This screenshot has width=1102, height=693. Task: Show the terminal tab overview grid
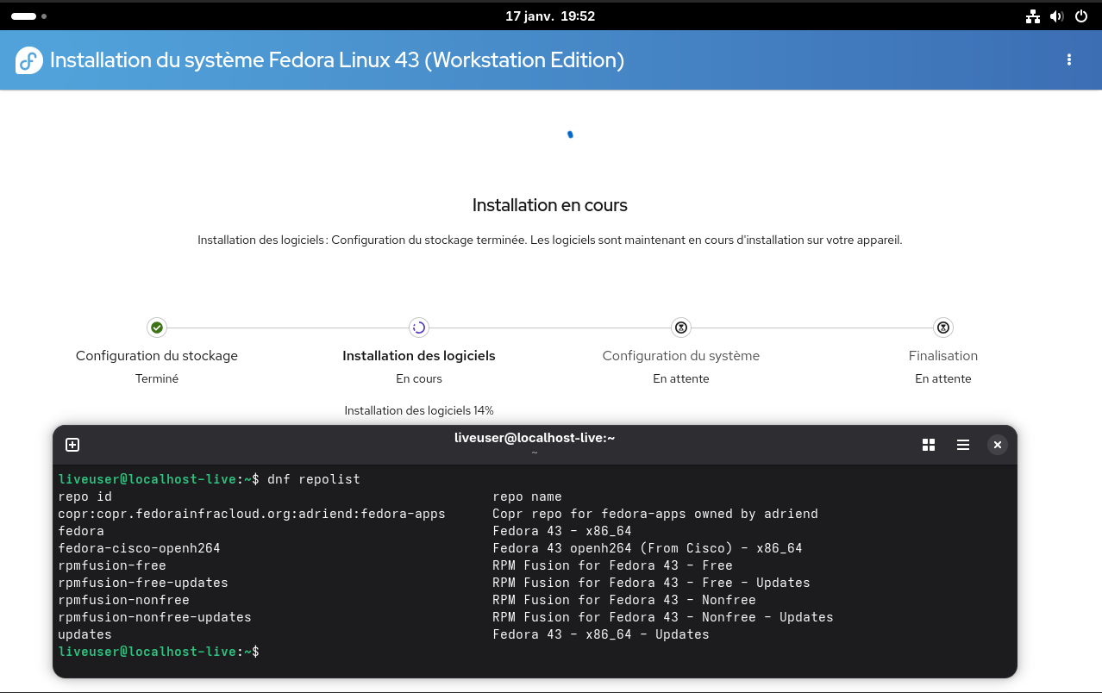coord(929,445)
